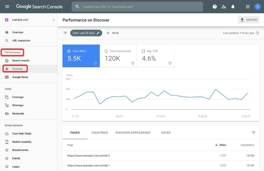
Task: Click the example.com property icon
Action: click(7, 20)
